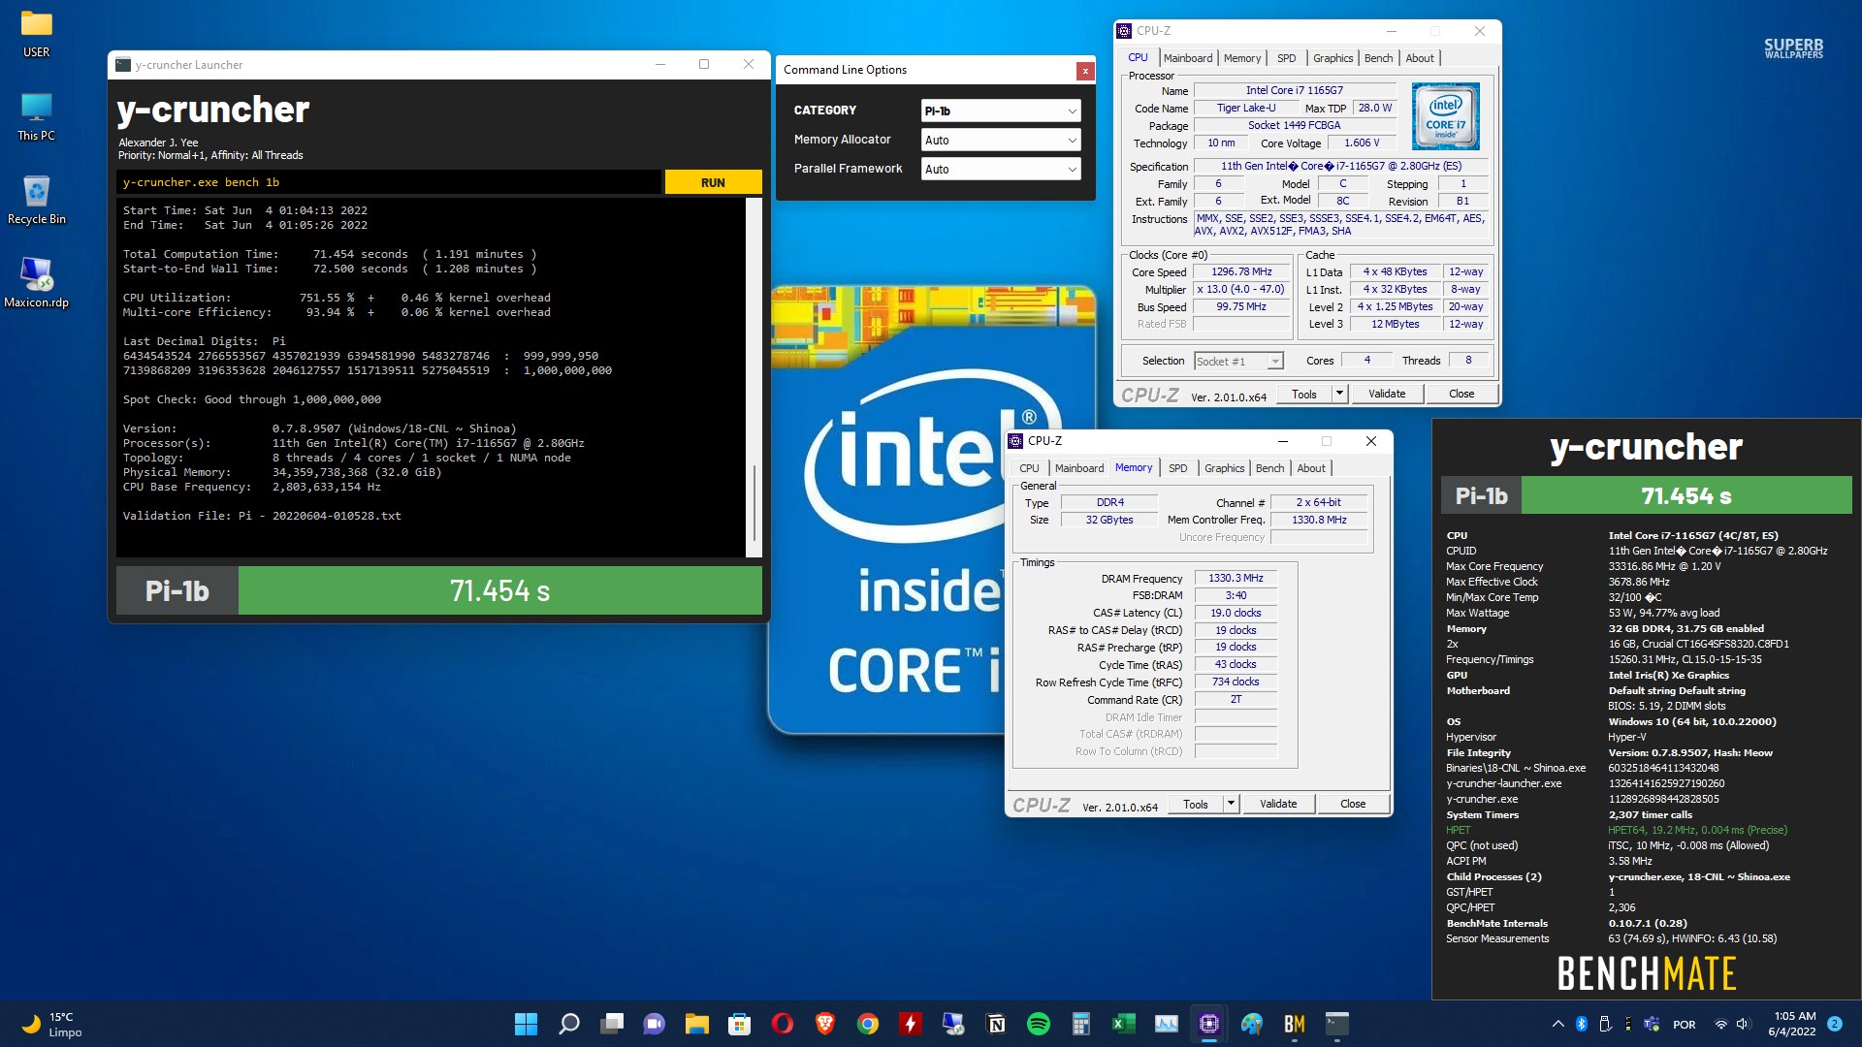This screenshot has width=1862, height=1047.
Task: Switch to Mainboard tab in lower CPU-Z window
Action: [1079, 468]
